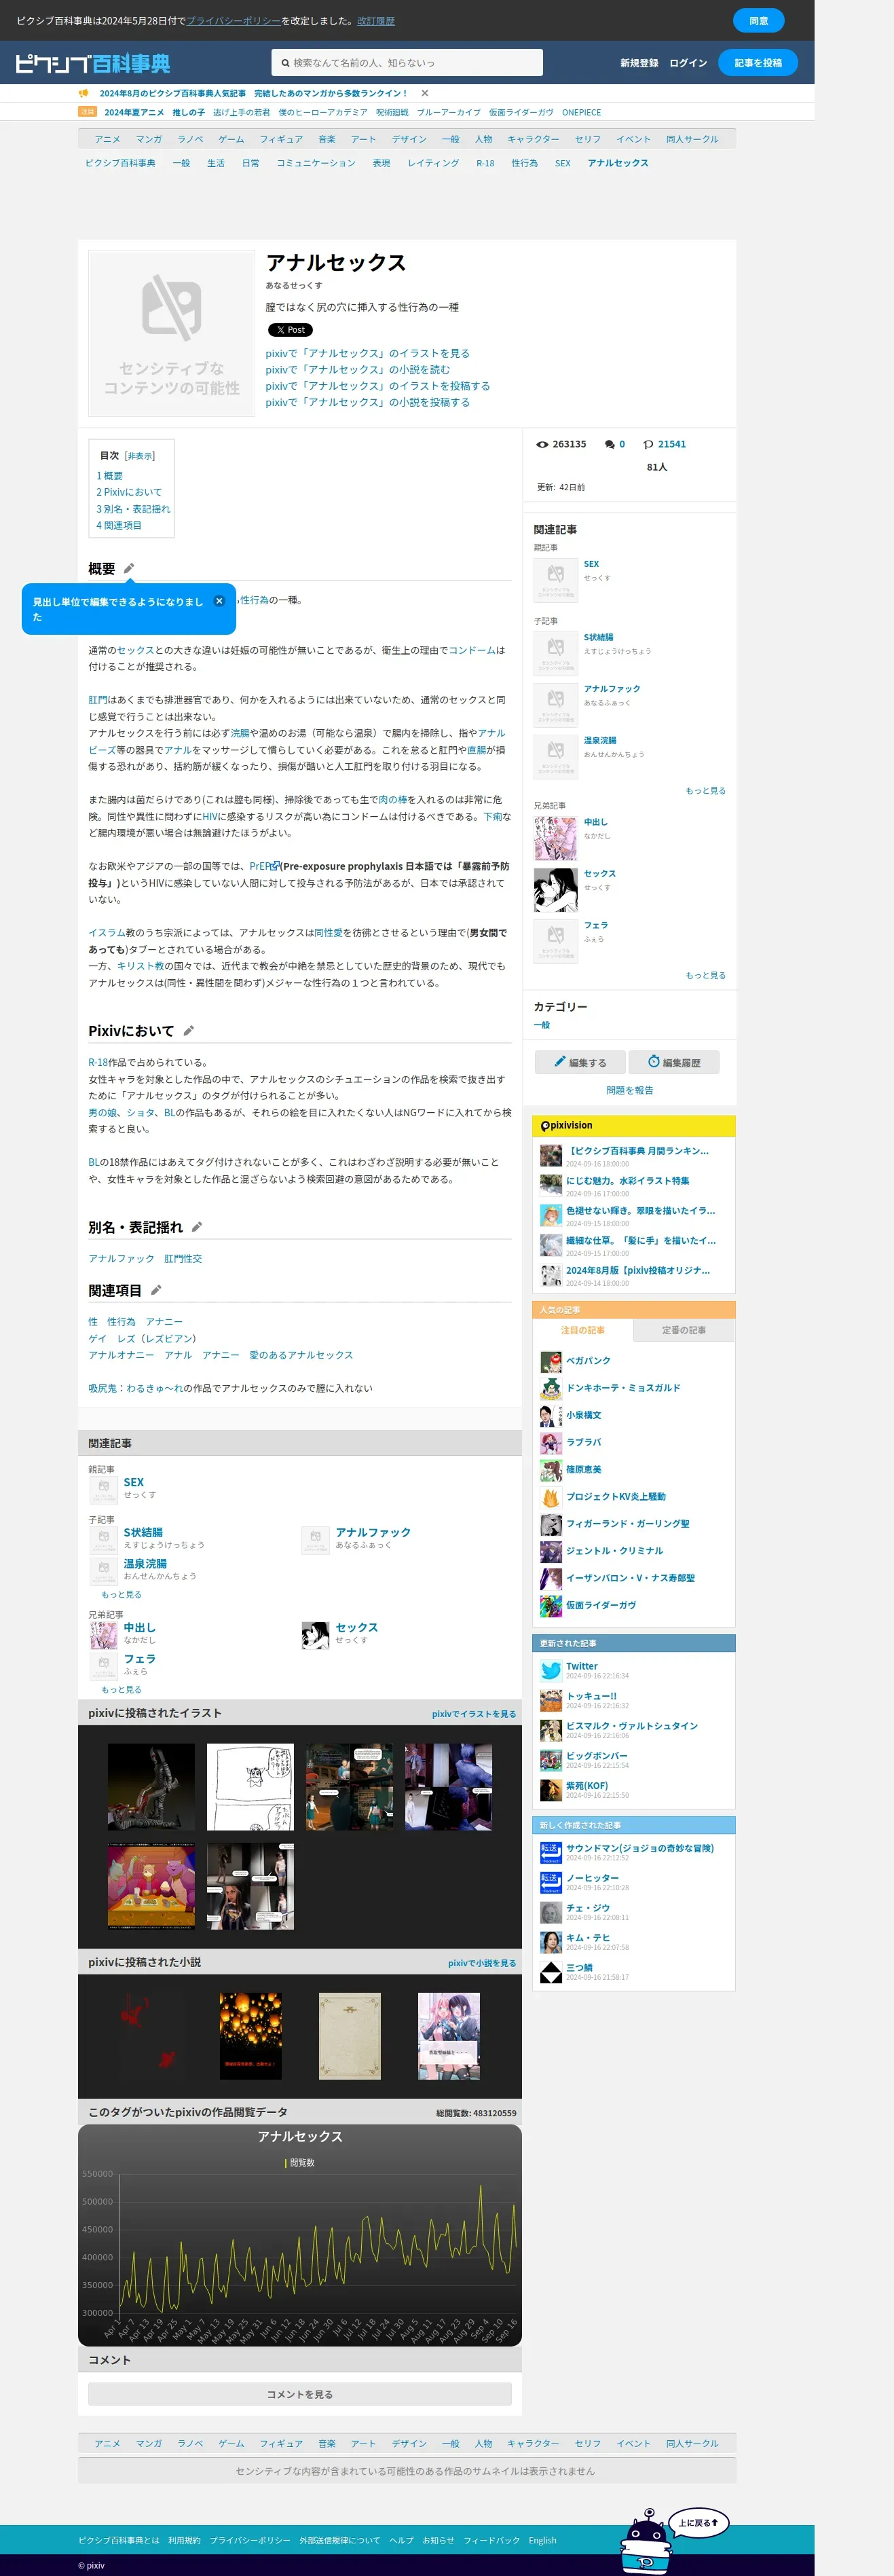This screenshot has height=2576, width=894.
Task: Open pixivでイラストを見る link
Action: point(474,1714)
